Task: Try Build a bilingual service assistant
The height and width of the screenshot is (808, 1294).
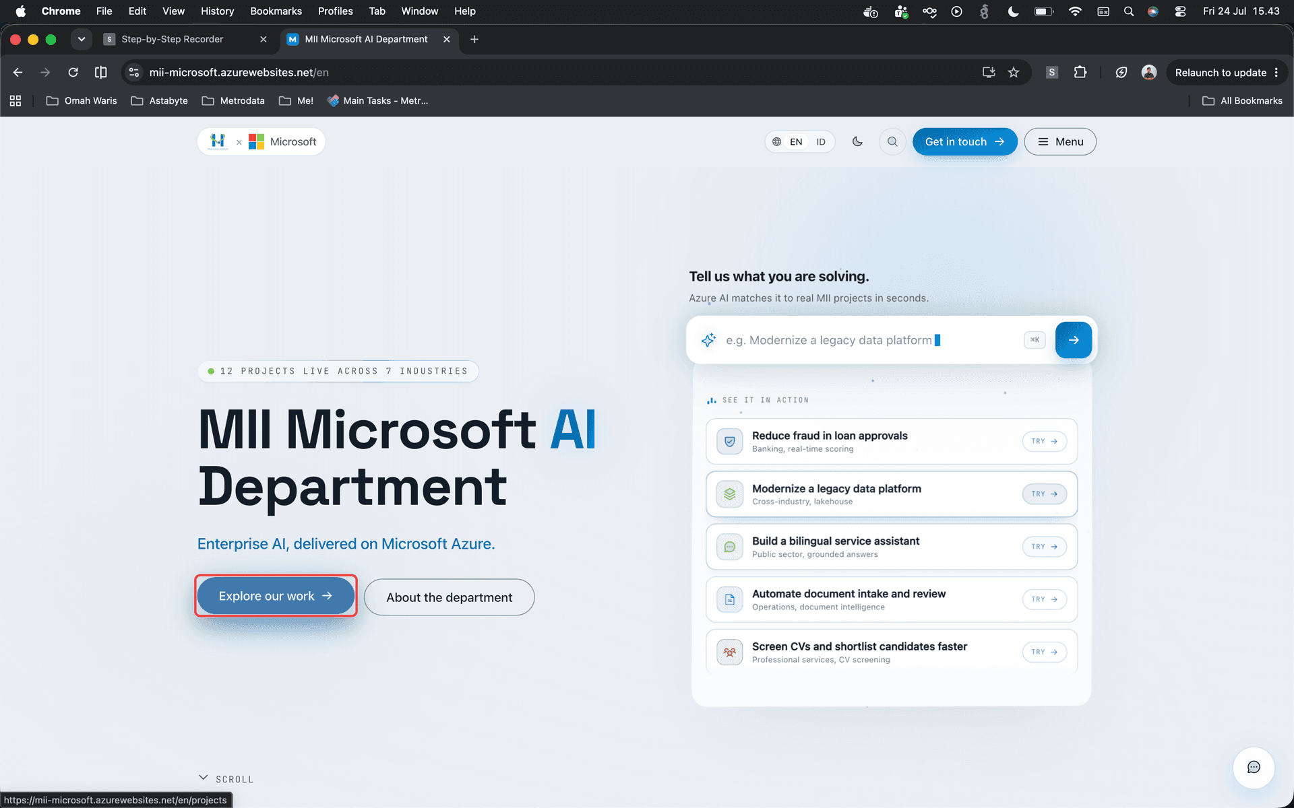Action: click(x=1045, y=547)
